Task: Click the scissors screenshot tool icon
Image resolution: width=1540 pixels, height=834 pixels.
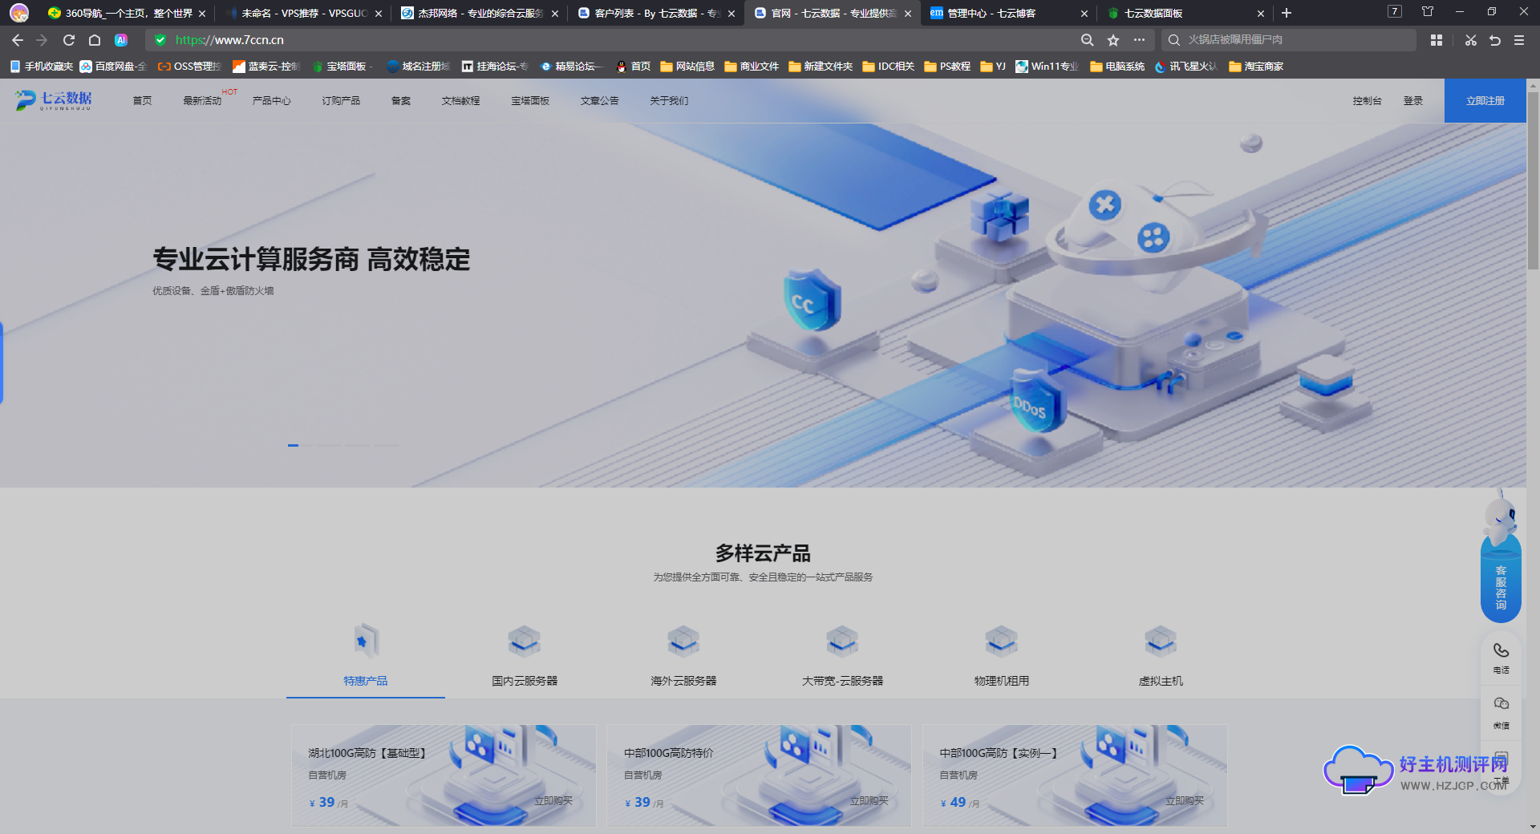Action: click(1470, 40)
